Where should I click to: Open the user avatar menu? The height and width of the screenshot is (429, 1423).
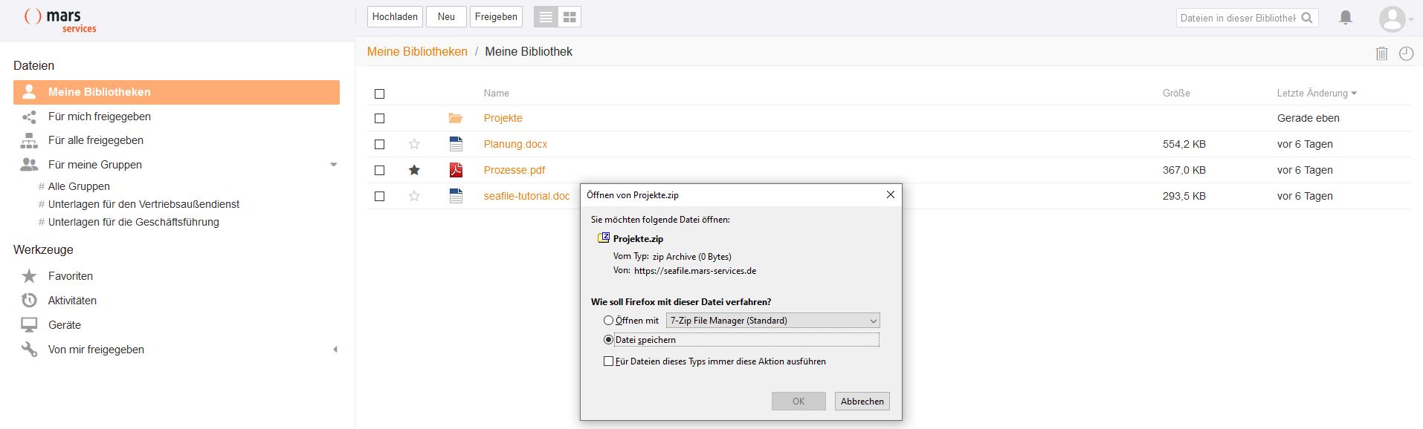[x=1394, y=19]
